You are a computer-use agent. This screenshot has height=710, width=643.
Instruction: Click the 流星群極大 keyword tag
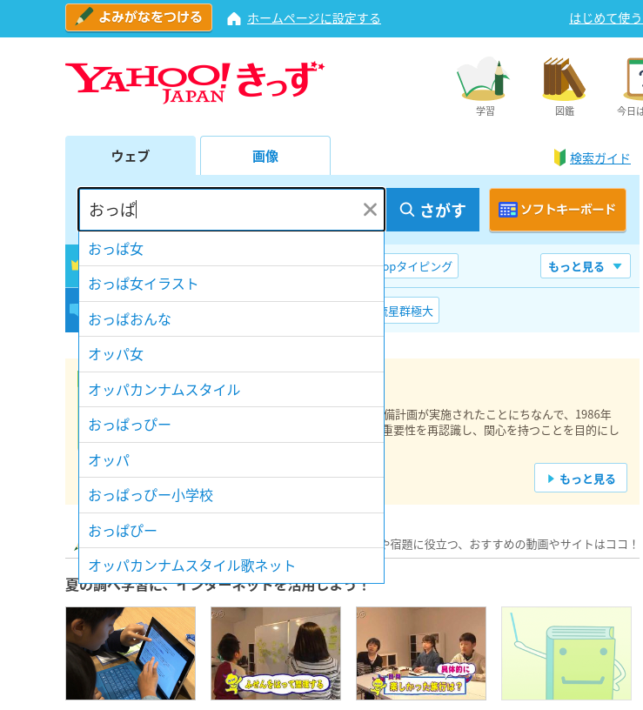[x=412, y=311]
